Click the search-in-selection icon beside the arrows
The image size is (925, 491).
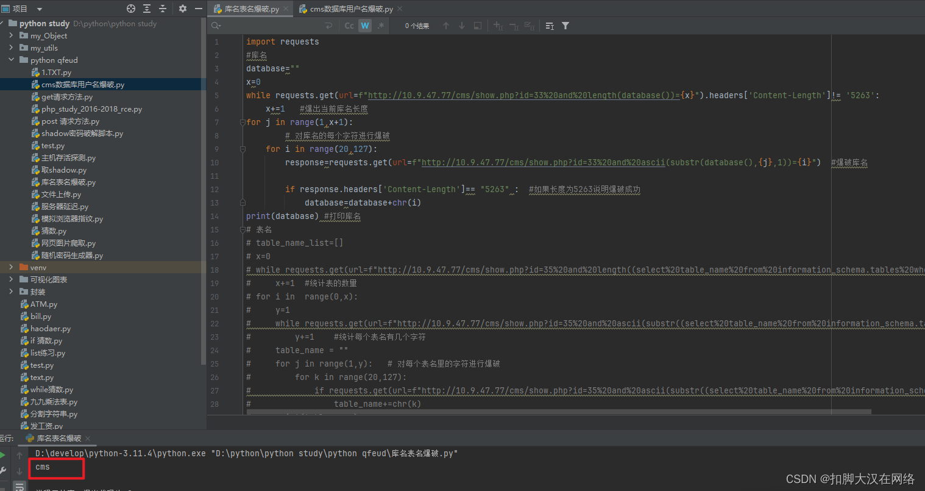click(478, 26)
